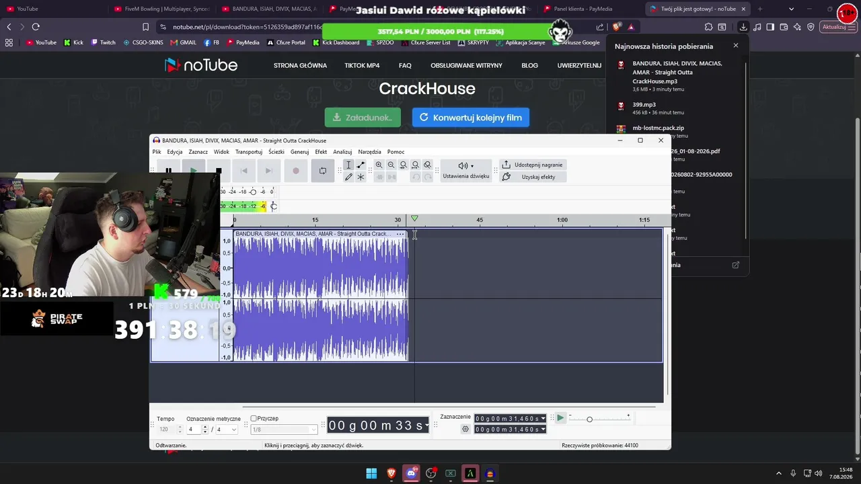Click the Zoom Out magnifier icon
Viewport: 861px width, 484px height.
391,165
